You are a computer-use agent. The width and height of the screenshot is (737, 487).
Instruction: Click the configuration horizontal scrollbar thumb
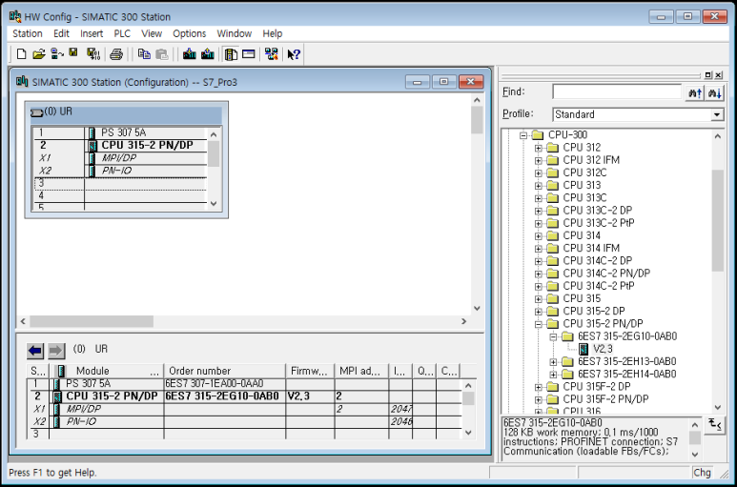(x=92, y=322)
